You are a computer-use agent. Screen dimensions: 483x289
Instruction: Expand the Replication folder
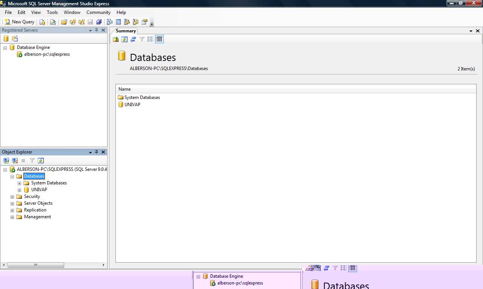pyautogui.click(x=12, y=210)
